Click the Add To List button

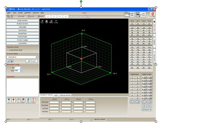[x=31, y=61]
